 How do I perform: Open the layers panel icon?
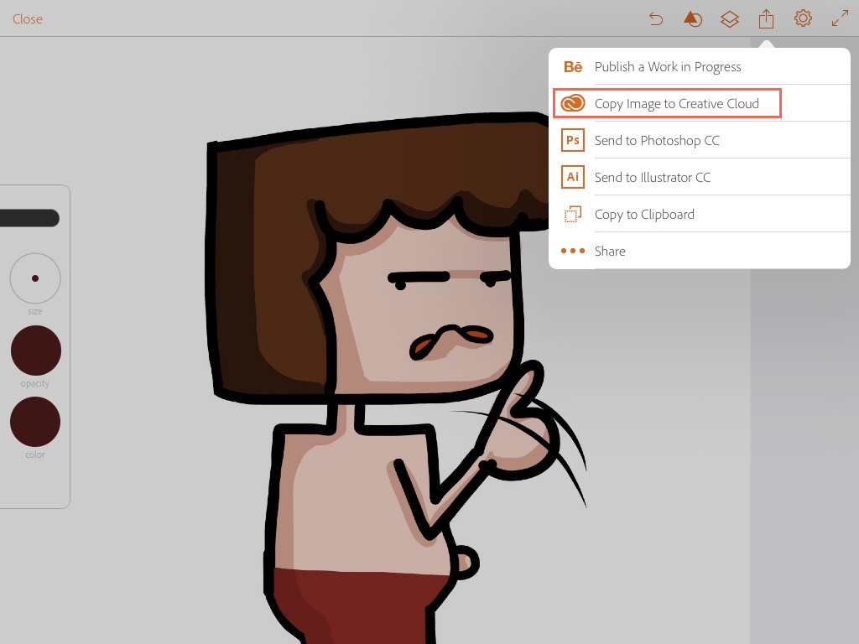click(730, 19)
